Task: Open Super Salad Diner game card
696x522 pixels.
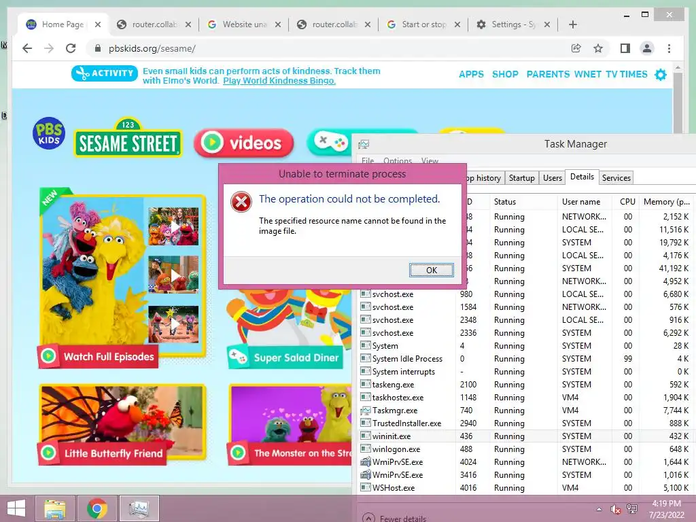Action: [x=290, y=328]
